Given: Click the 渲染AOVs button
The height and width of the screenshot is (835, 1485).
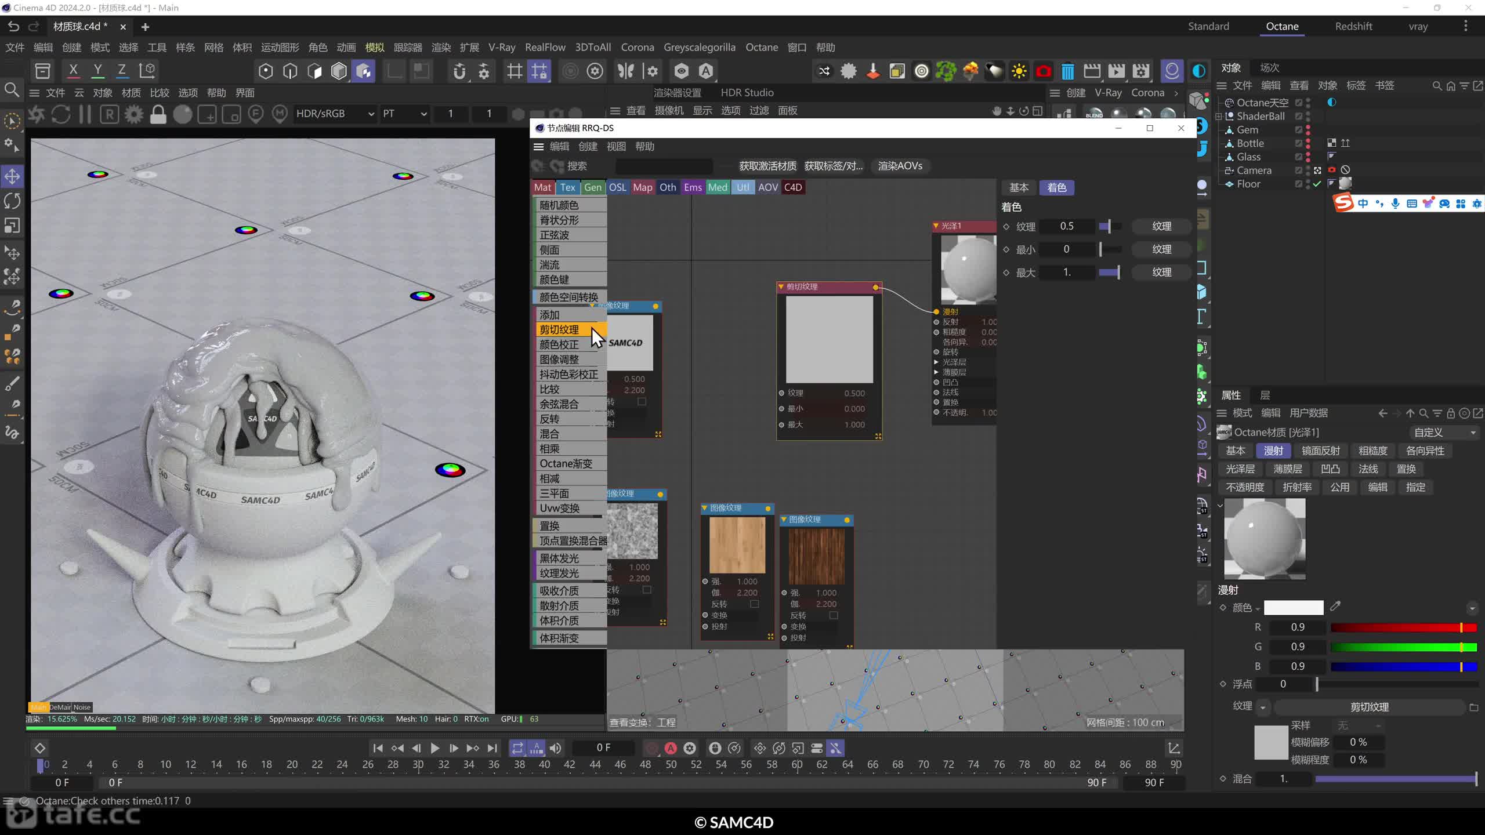Looking at the screenshot, I should click(900, 166).
